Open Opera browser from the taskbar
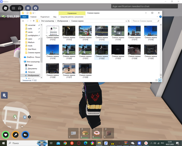This screenshot has height=146, width=182. [79, 143]
